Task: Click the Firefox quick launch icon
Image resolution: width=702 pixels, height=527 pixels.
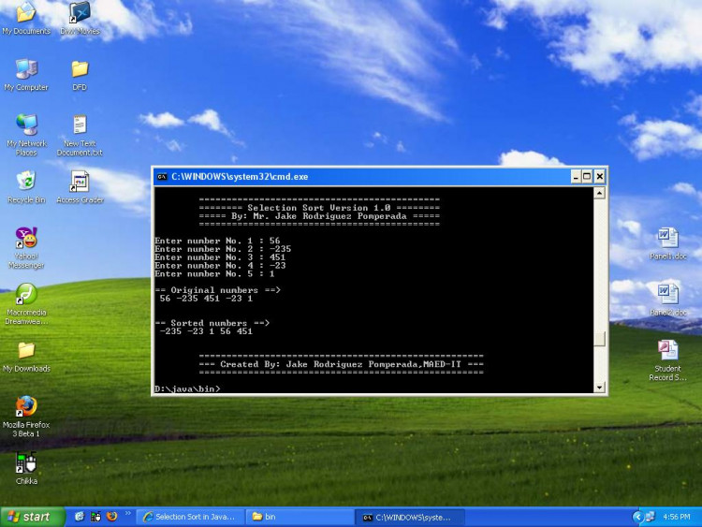Action: (x=112, y=517)
